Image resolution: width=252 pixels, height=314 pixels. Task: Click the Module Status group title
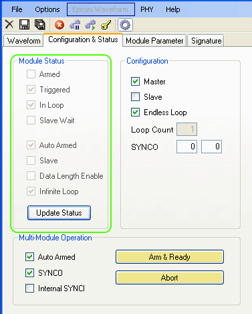click(x=41, y=61)
